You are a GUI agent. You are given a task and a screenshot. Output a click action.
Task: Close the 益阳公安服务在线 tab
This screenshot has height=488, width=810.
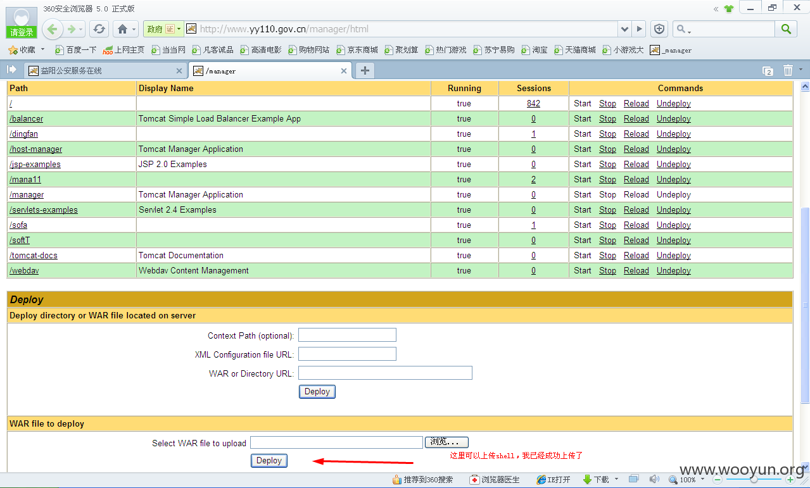pyautogui.click(x=179, y=71)
